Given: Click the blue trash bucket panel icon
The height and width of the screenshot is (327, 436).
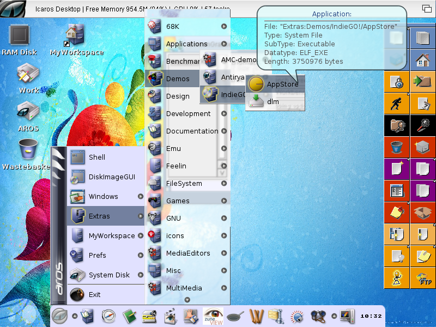Looking at the screenshot, I should [397, 147].
